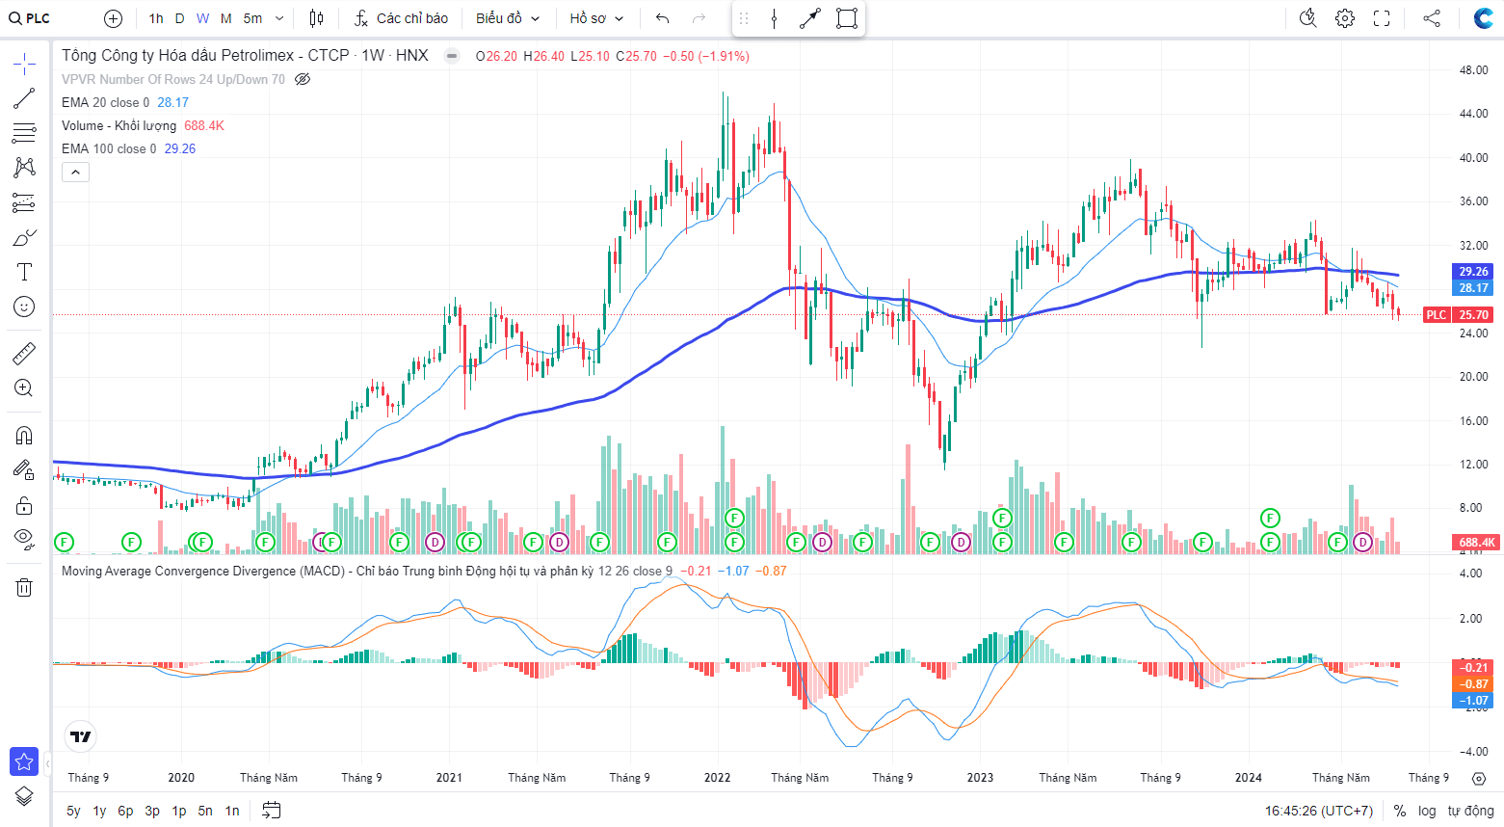Open the Hồ sơ dropdown
Viewport: 1504px width, 827px height.
[596, 18]
